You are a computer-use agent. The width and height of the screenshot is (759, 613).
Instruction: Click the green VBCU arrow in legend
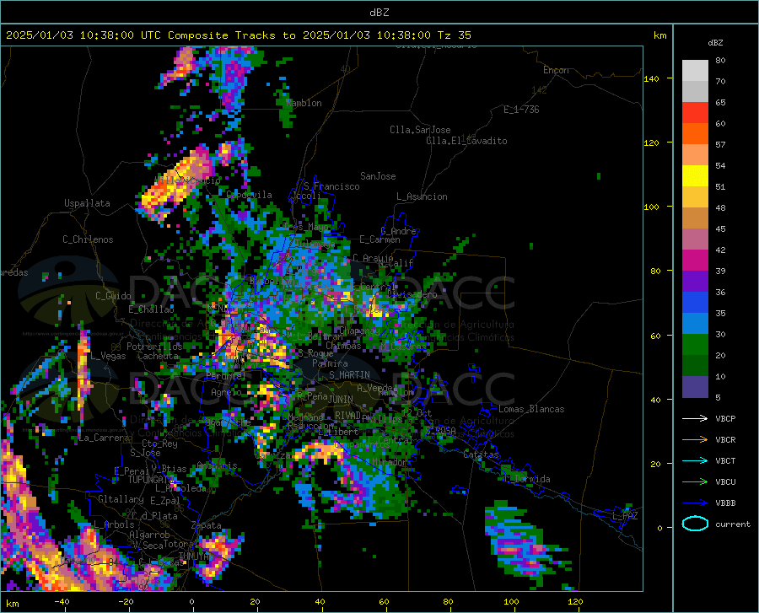click(x=695, y=482)
